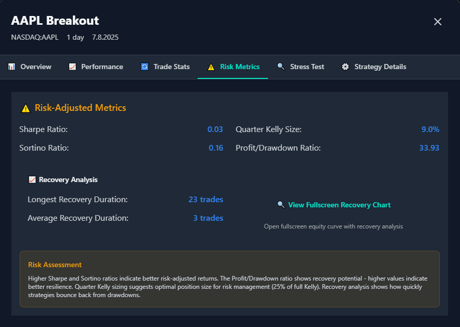Screen dimensions: 460x327
Task: Click the 7.8.2025 date label
Action: (105, 37)
